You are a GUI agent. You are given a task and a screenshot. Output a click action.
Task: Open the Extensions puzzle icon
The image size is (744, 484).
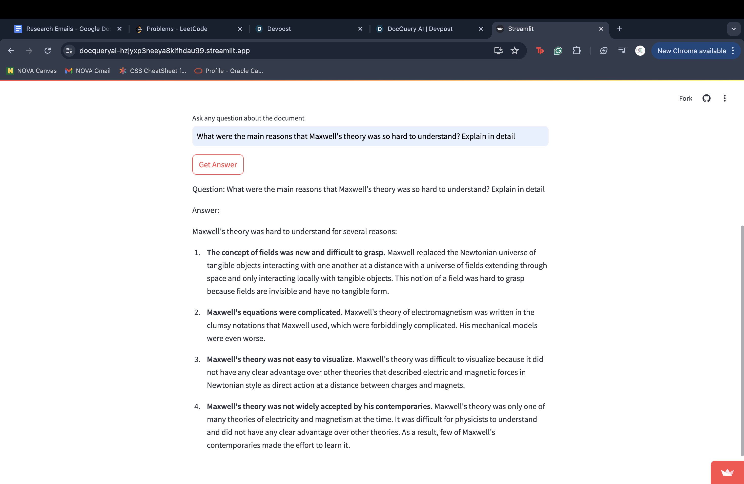pyautogui.click(x=576, y=51)
